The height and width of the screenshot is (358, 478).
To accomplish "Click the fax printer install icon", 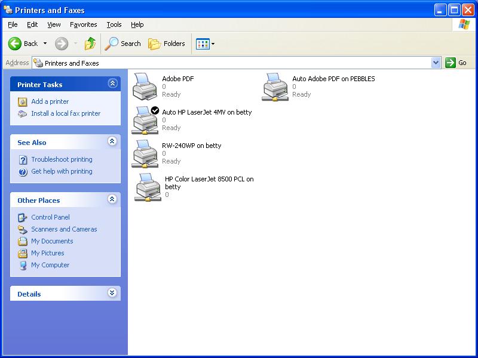I will click(23, 114).
